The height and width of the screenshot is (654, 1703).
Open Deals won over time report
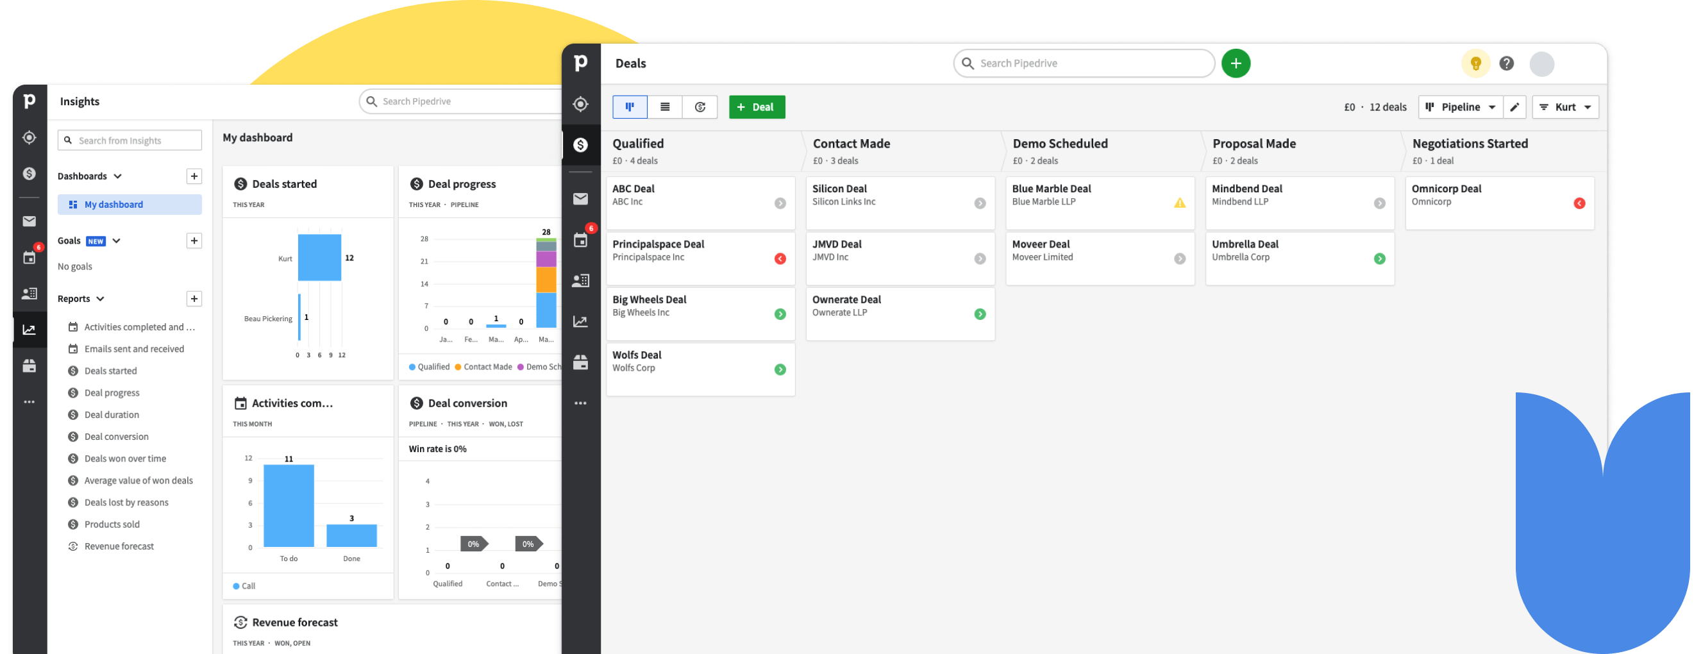[117, 458]
